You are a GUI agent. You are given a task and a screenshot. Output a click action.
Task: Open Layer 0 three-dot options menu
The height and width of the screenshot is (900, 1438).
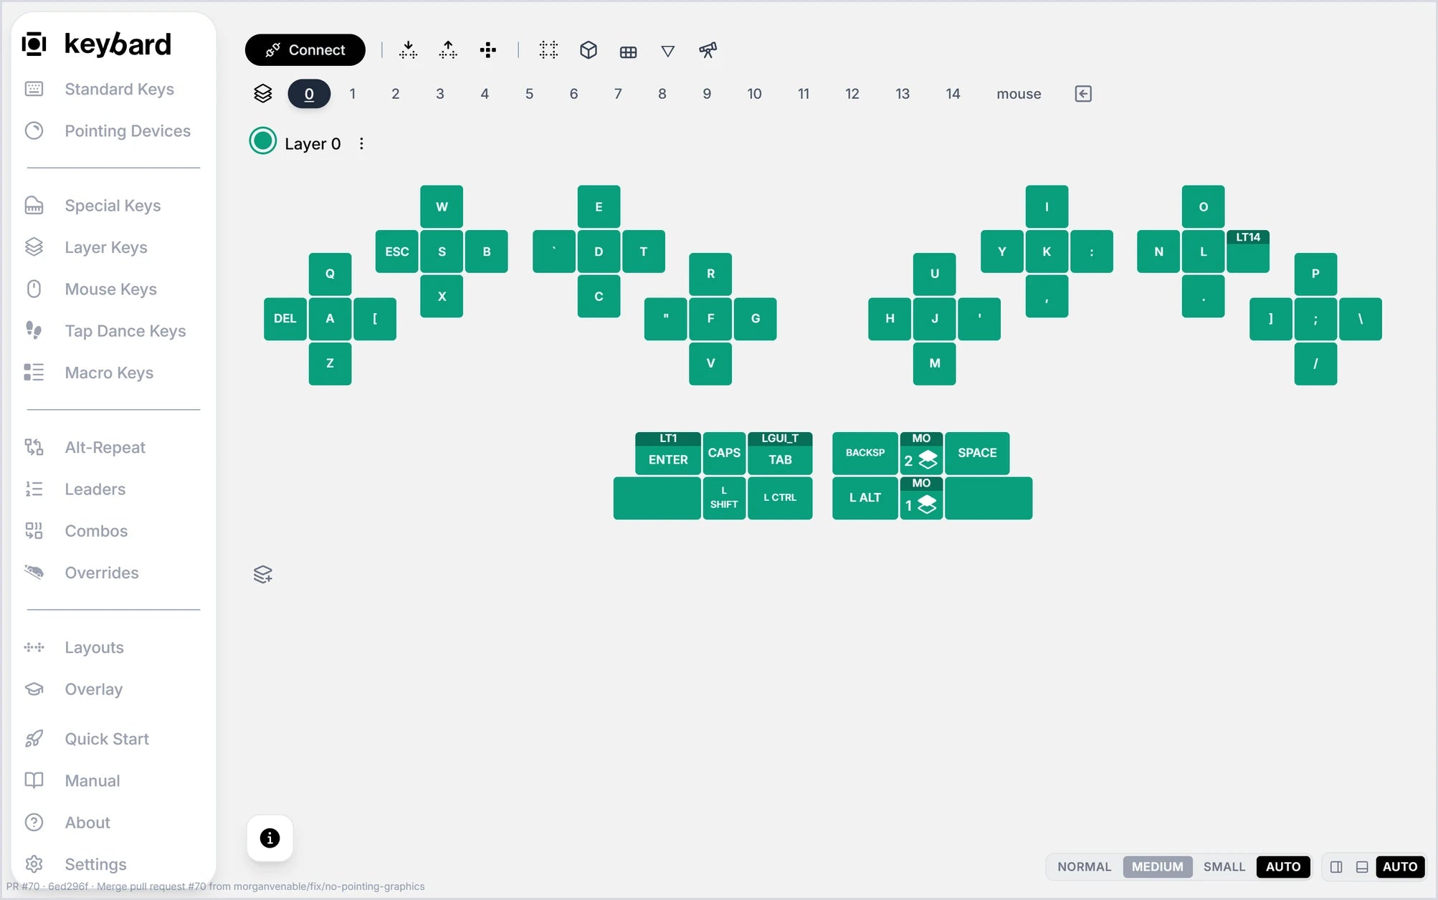click(361, 144)
